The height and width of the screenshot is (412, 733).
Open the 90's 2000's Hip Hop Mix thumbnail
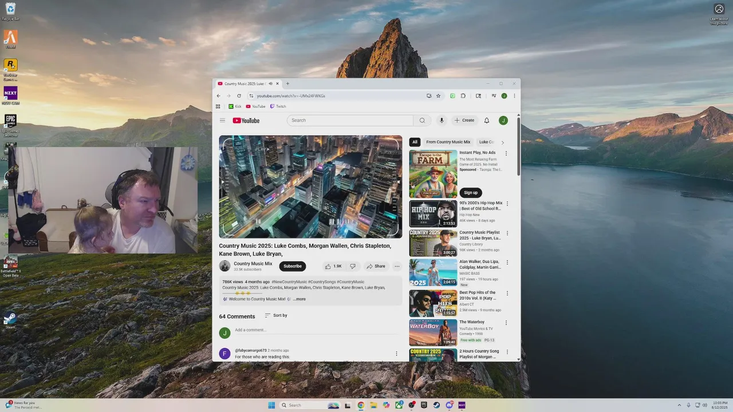click(x=433, y=213)
